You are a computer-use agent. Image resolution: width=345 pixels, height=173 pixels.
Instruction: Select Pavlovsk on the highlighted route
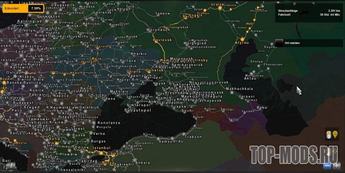[x=162, y=40]
